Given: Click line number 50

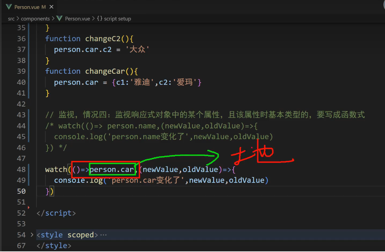Looking at the screenshot, I should (x=21, y=191).
